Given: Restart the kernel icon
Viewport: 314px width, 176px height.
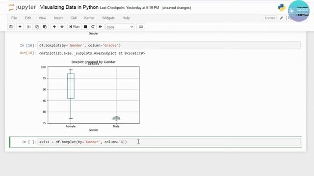Looking at the screenshot, I should pos(93,27).
